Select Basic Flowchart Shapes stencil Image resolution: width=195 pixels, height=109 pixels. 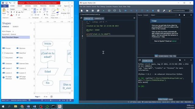pyautogui.click(x=16, y=37)
